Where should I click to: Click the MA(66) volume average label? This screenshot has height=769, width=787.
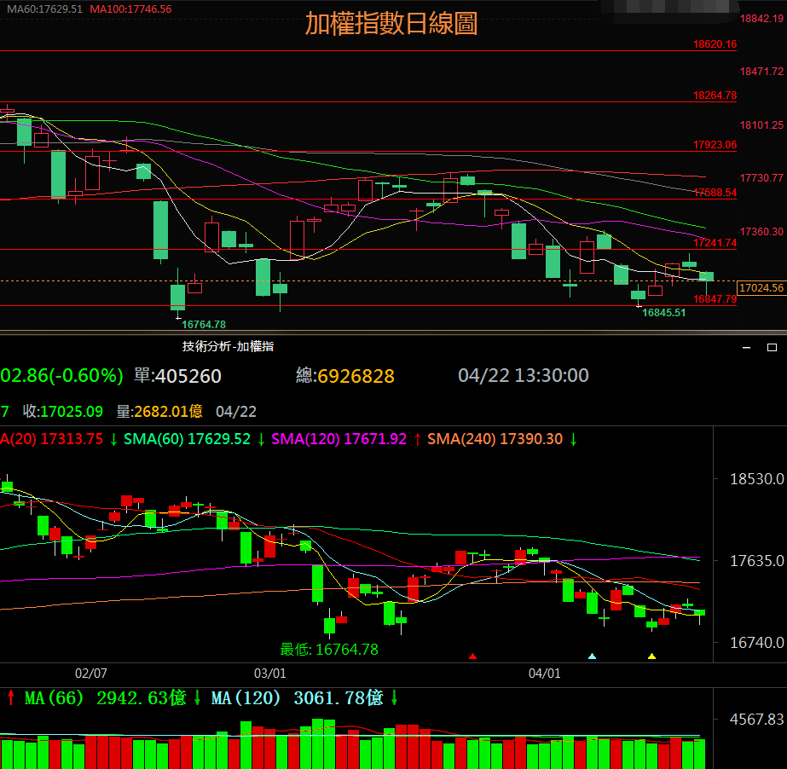[55, 698]
